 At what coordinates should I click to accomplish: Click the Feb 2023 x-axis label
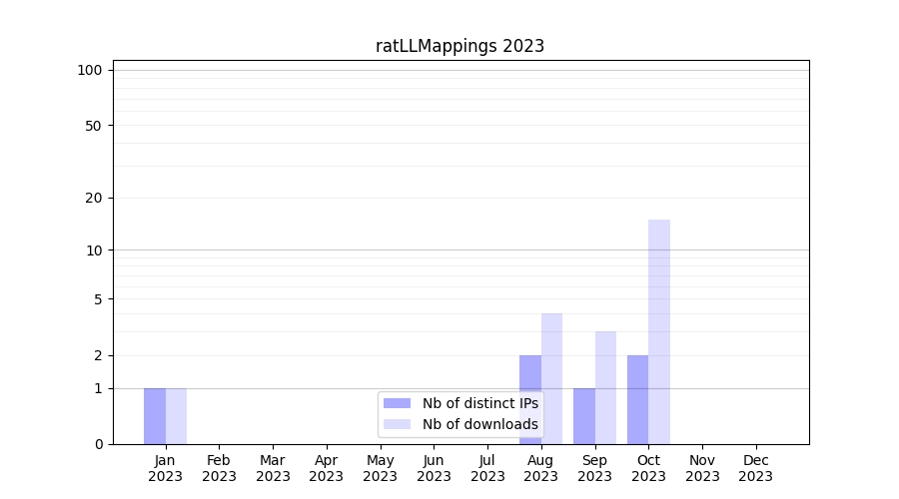pos(219,468)
